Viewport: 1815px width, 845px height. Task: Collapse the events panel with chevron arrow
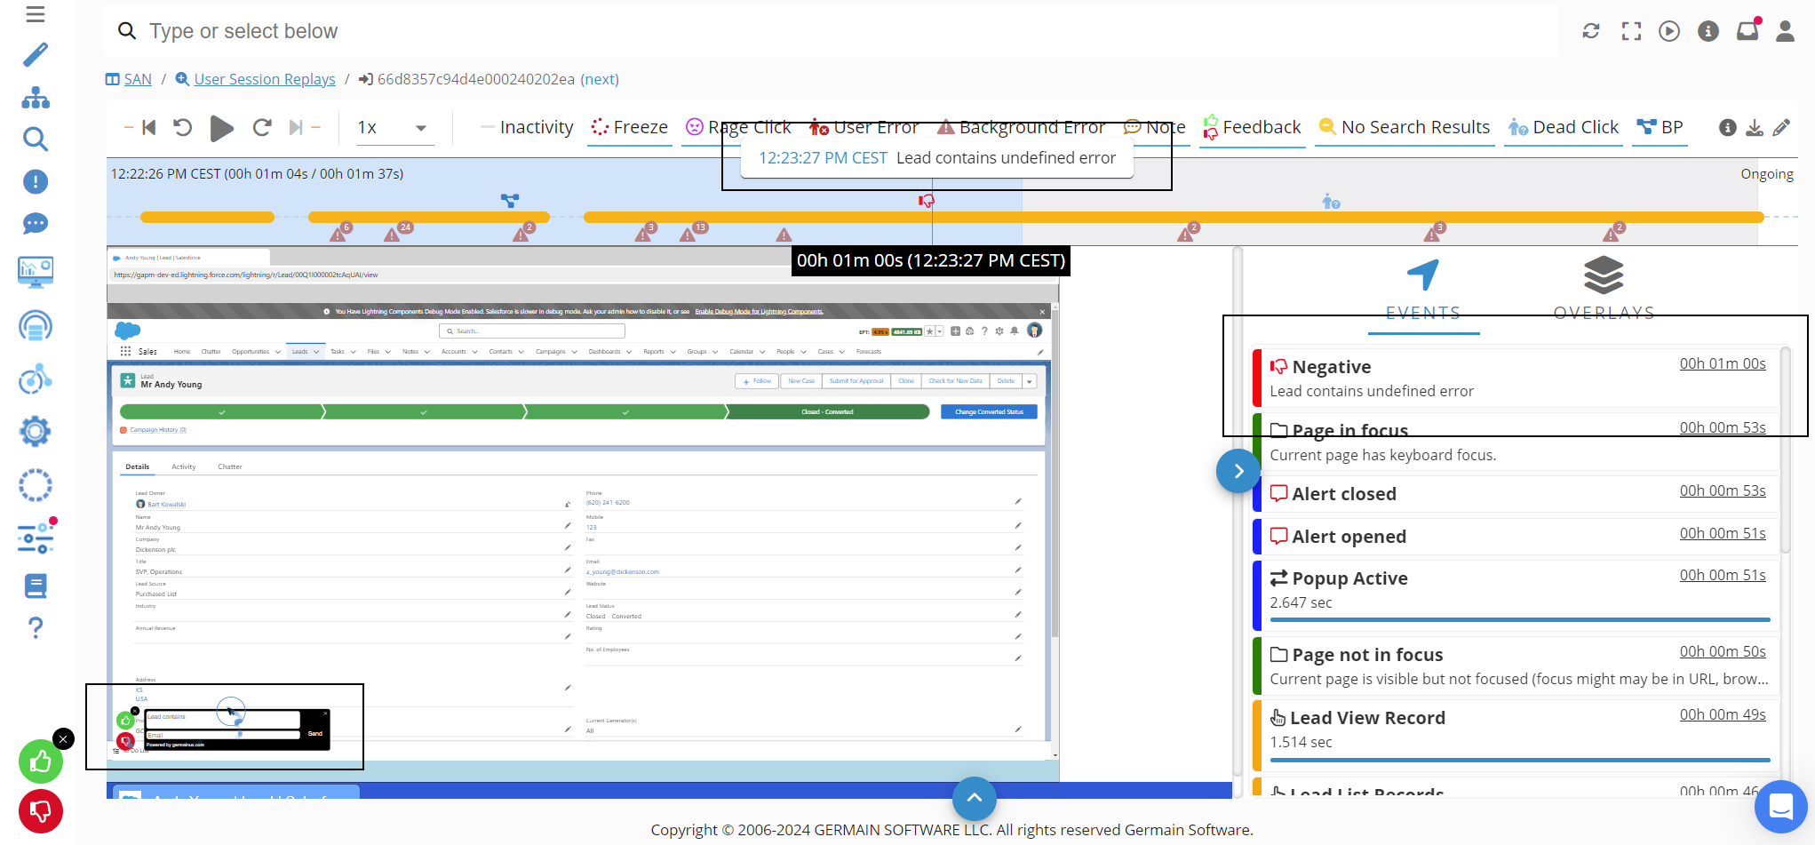(x=1238, y=471)
